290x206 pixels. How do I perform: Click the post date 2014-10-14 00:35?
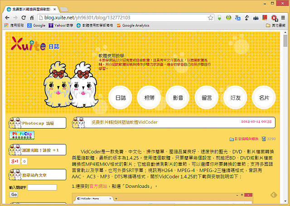256,122
